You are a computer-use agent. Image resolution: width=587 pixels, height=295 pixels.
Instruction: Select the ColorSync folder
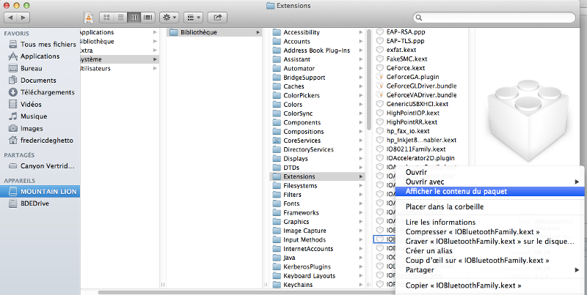tap(318, 113)
